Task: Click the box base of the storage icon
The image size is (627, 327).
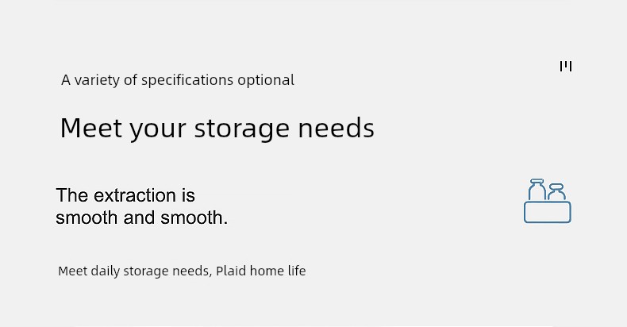Action: point(548,212)
